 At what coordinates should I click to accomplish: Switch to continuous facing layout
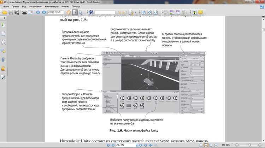(x=216, y=145)
